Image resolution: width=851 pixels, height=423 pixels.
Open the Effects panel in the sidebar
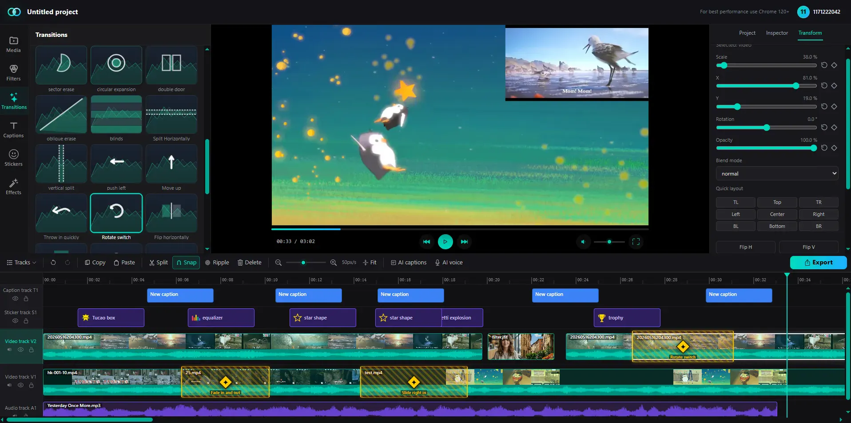click(13, 187)
